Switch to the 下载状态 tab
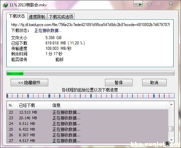 17,16
